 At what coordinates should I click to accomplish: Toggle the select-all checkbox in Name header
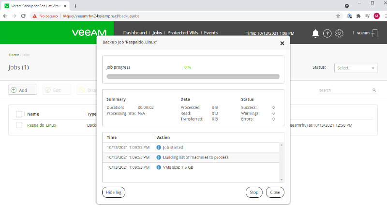[x=19, y=114]
